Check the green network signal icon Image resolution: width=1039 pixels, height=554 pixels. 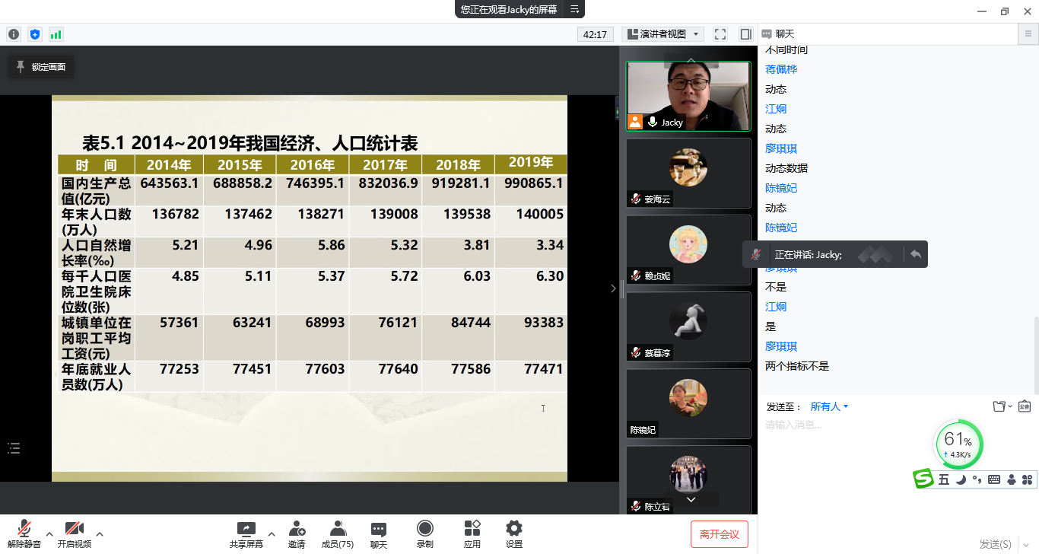(56, 34)
